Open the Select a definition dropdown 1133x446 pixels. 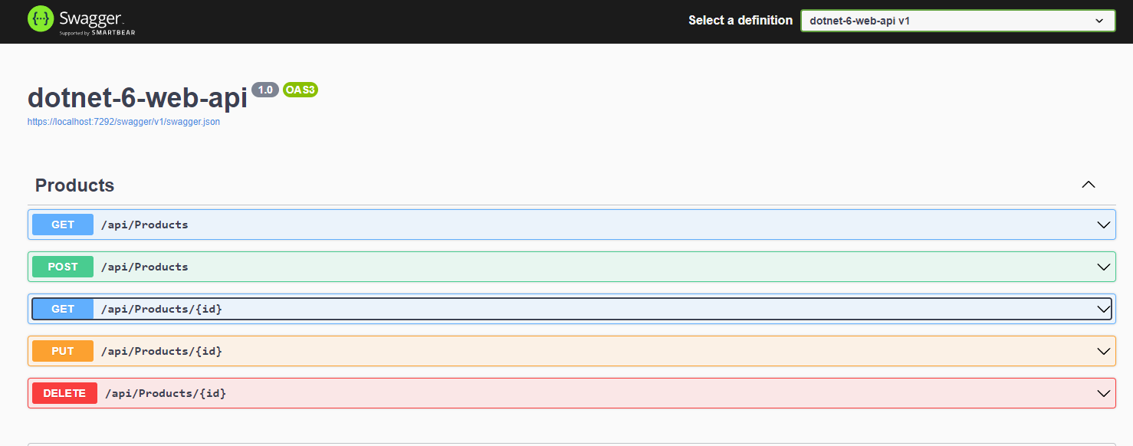tap(957, 21)
